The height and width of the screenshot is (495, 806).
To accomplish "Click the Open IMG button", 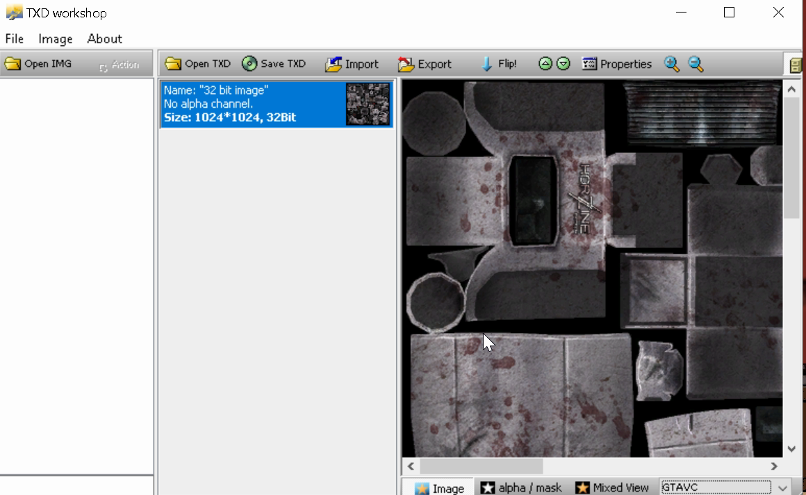I will point(38,64).
